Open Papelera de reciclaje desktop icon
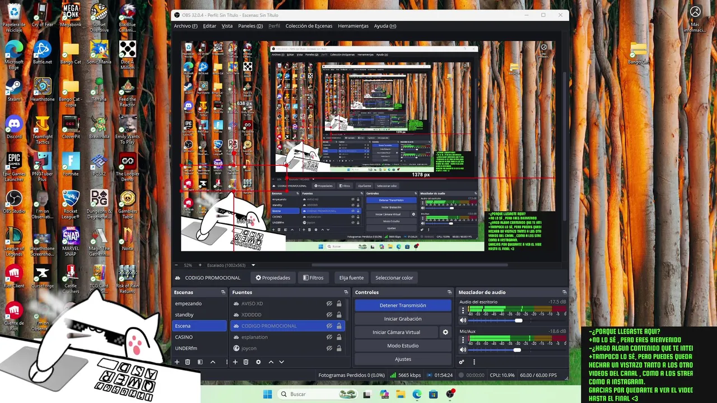Viewport: 717px width, 403px height. (14, 18)
